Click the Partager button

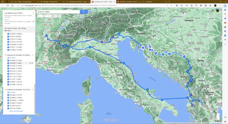[22, 28]
